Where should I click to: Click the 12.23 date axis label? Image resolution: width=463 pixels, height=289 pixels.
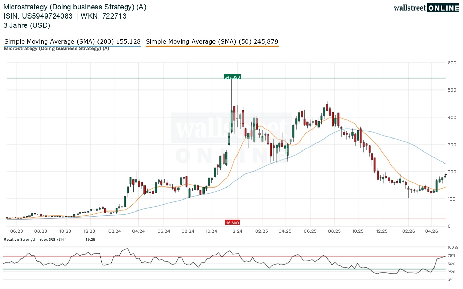coord(89,231)
